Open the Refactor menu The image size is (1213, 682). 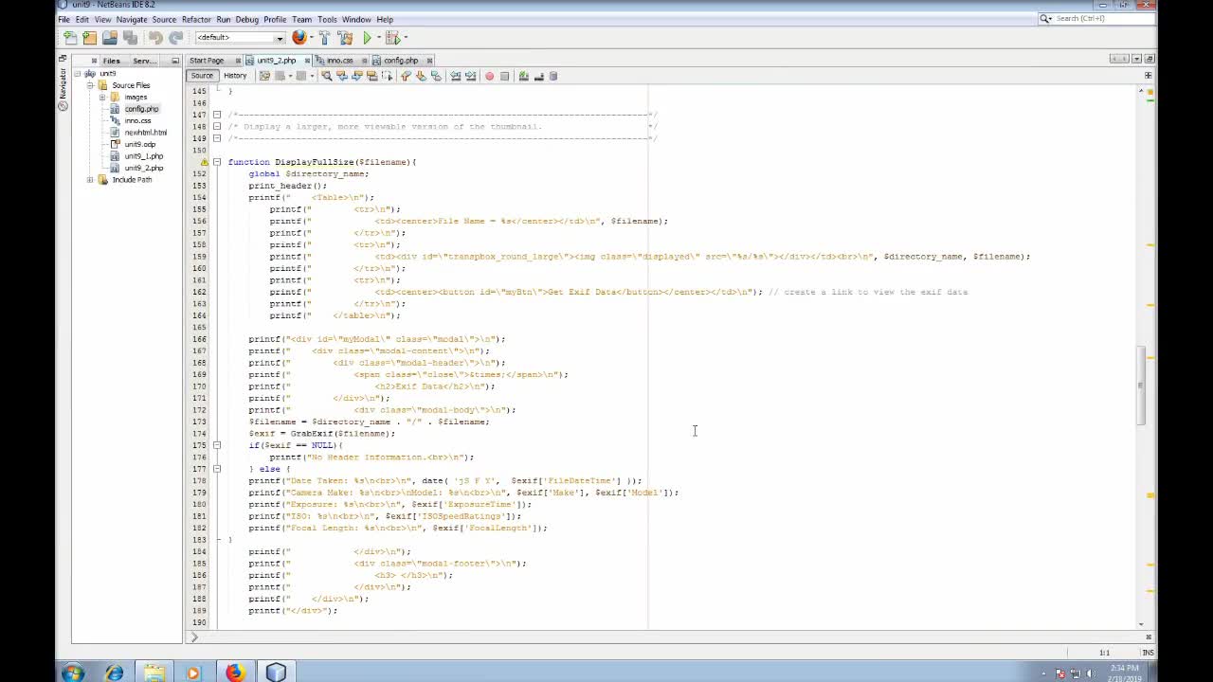click(196, 19)
